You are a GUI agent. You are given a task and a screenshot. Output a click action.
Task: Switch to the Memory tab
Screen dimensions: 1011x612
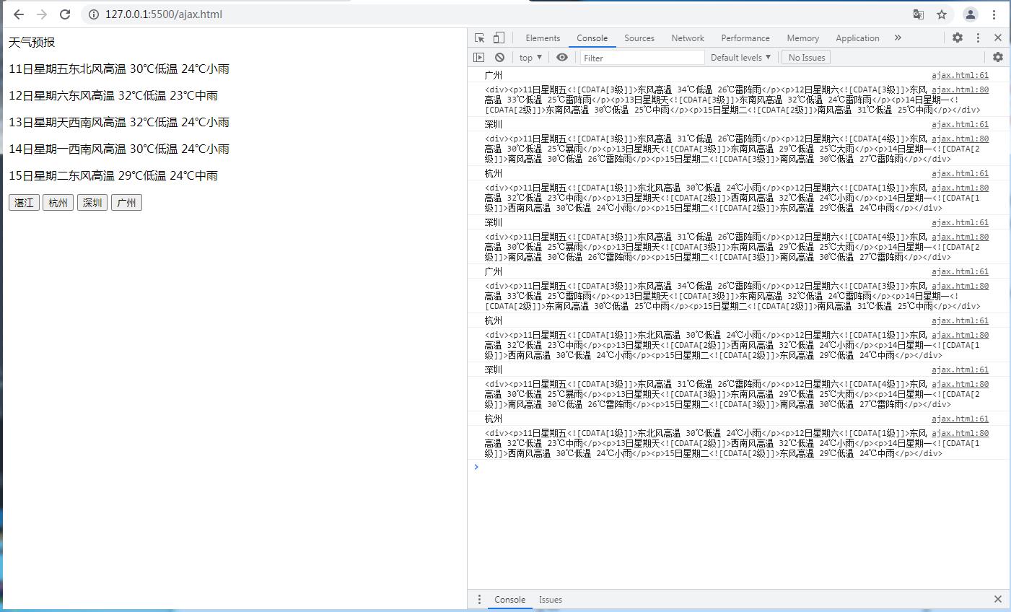point(803,38)
